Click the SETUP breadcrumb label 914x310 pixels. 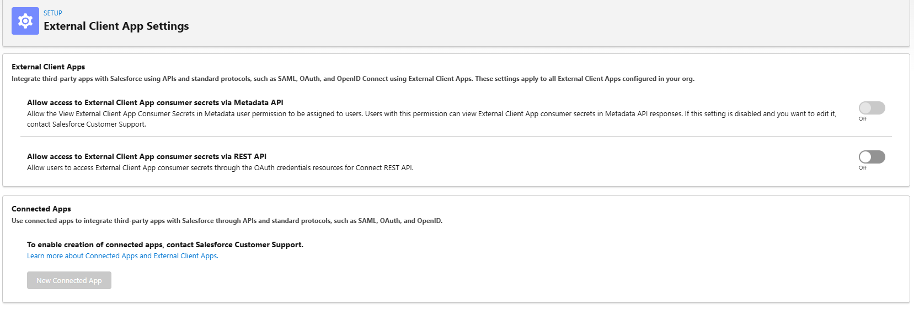53,13
